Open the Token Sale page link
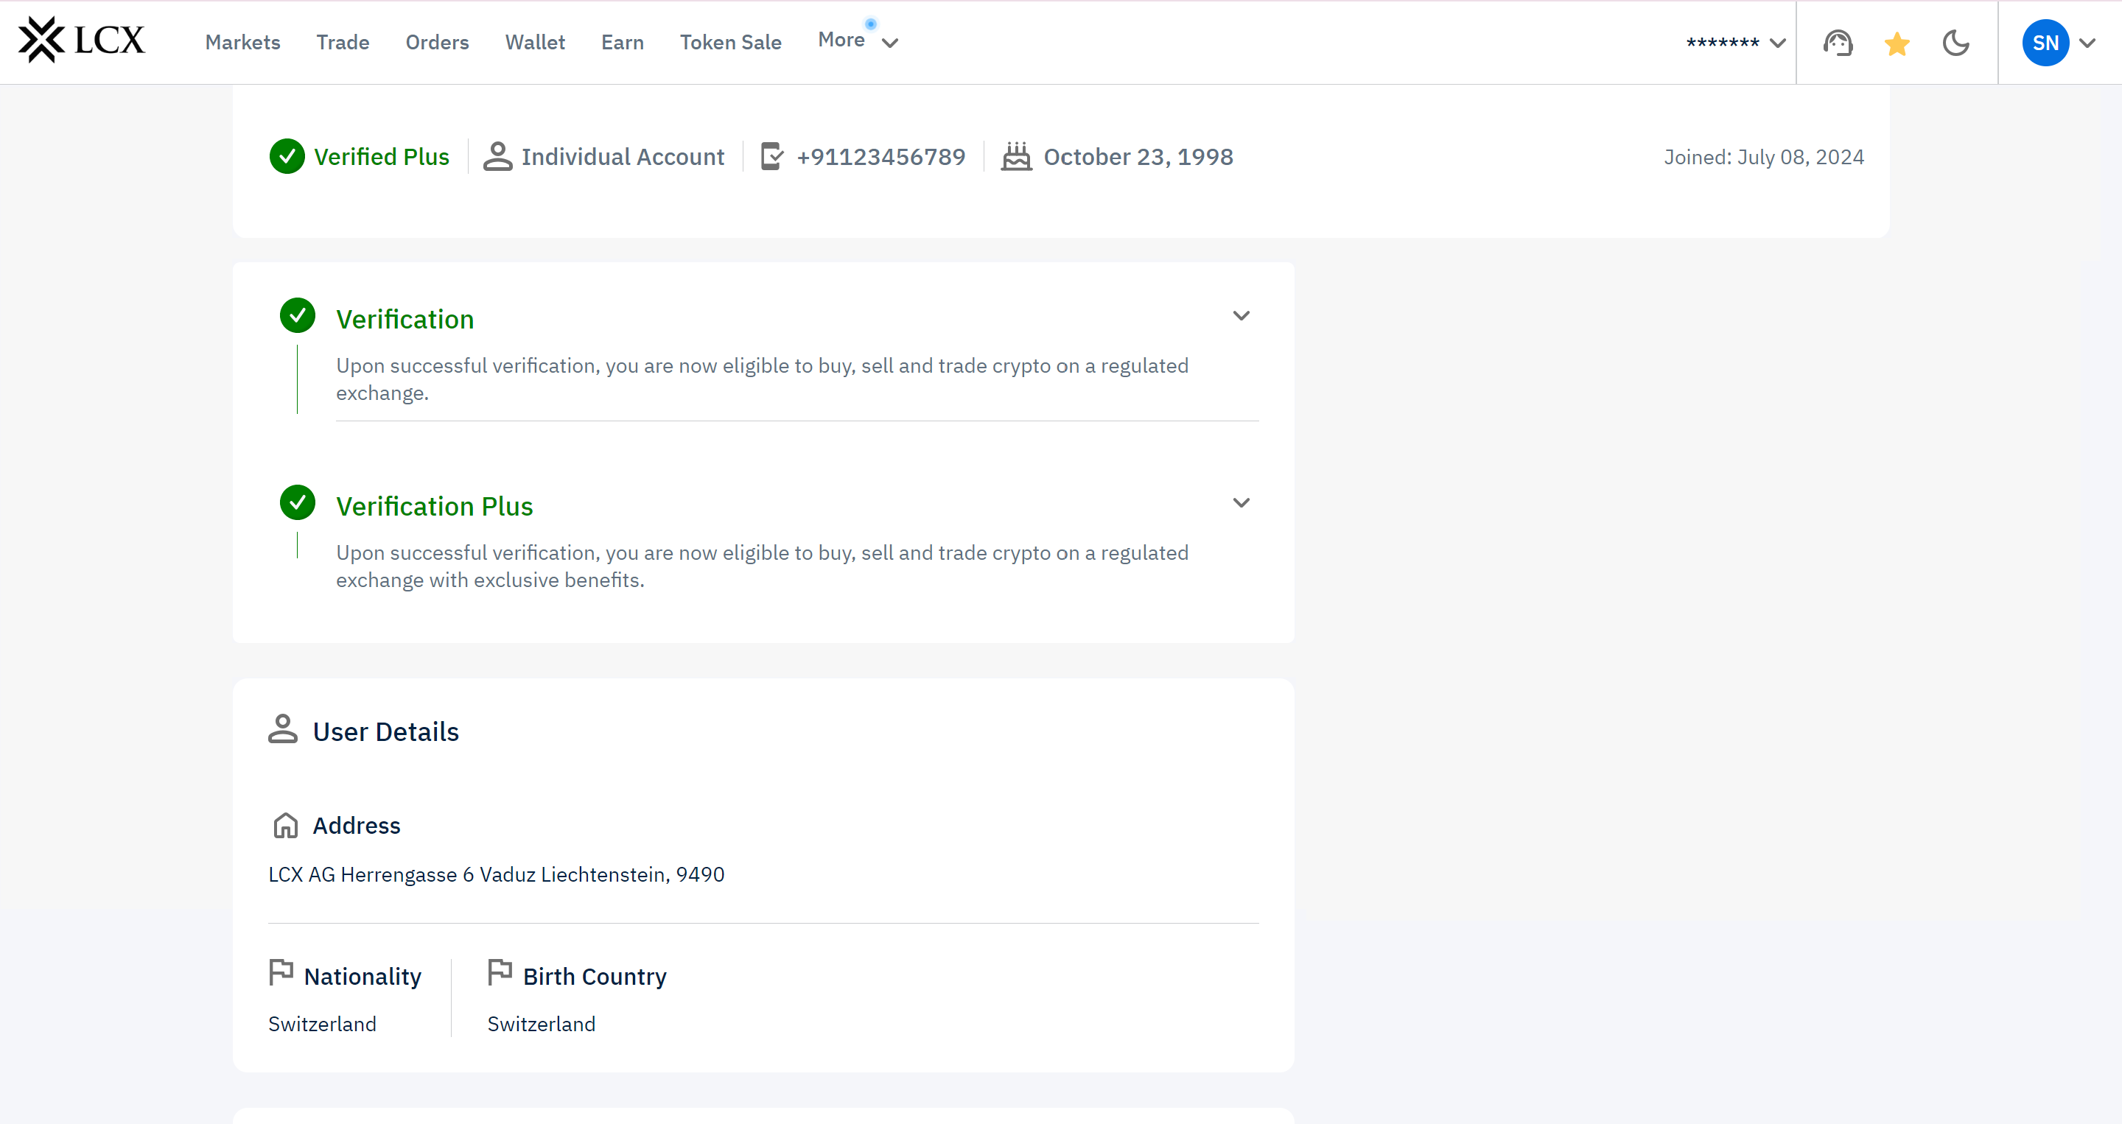 tap(730, 43)
